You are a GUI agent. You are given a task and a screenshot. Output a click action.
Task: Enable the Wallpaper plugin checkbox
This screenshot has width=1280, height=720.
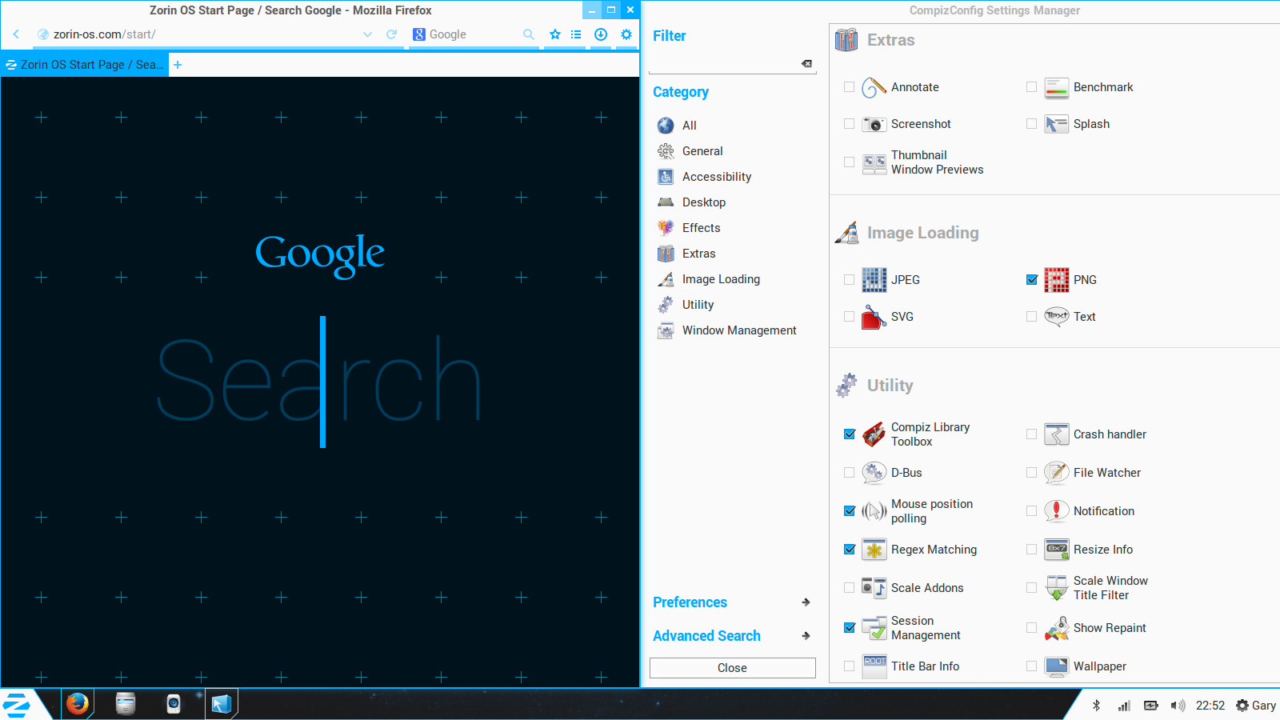[1031, 666]
